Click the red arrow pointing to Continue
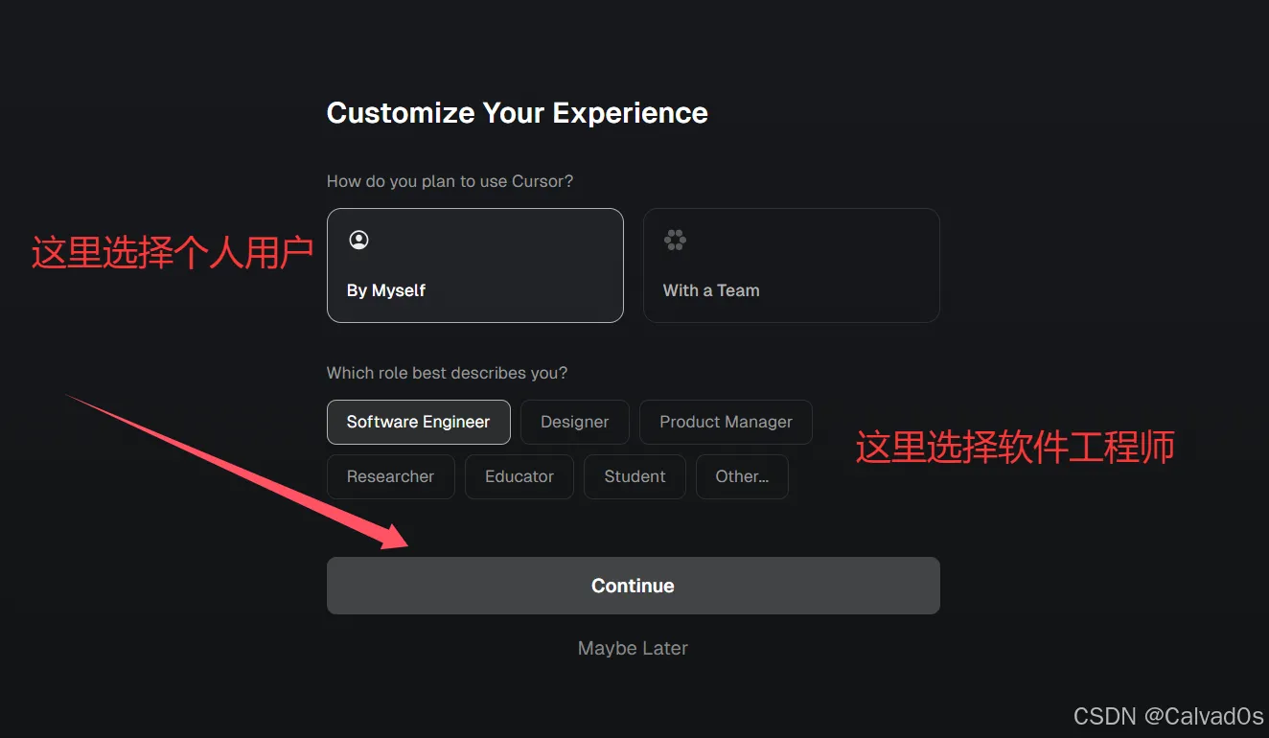Screen dimensions: 1269x738 (239, 473)
